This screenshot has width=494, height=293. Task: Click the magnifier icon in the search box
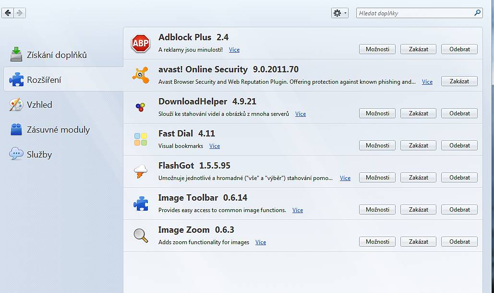pos(477,12)
